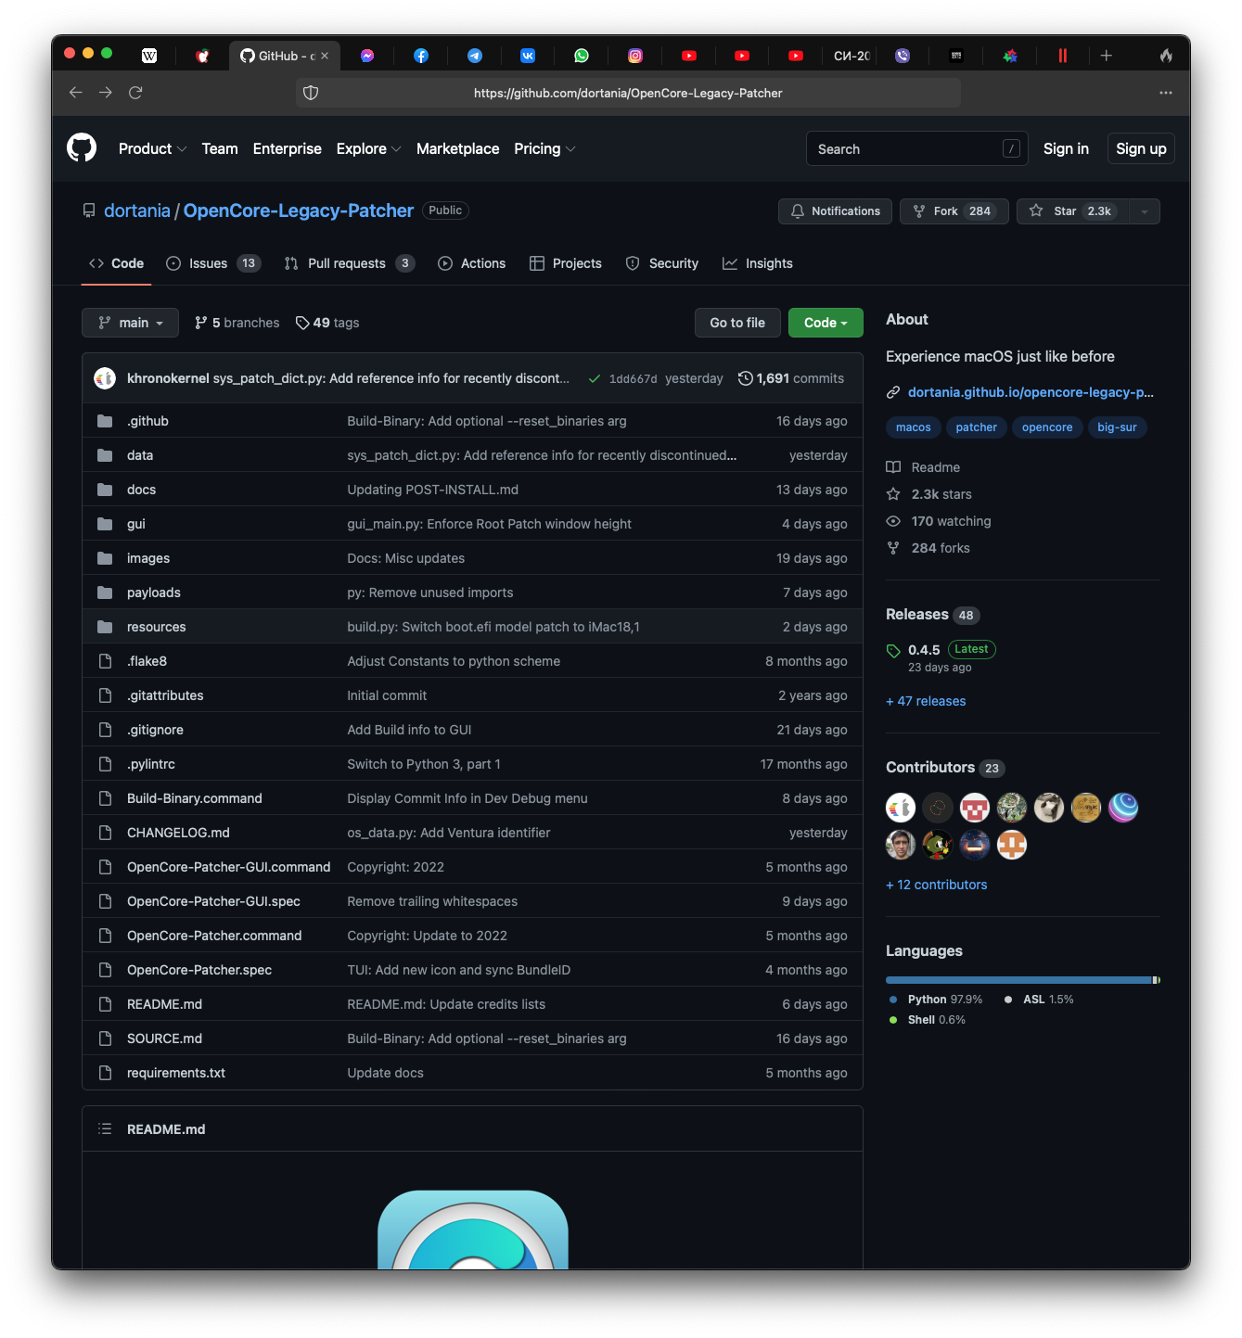This screenshot has width=1242, height=1338.
Task: Switch to the Instagram tab
Action: [x=635, y=56]
